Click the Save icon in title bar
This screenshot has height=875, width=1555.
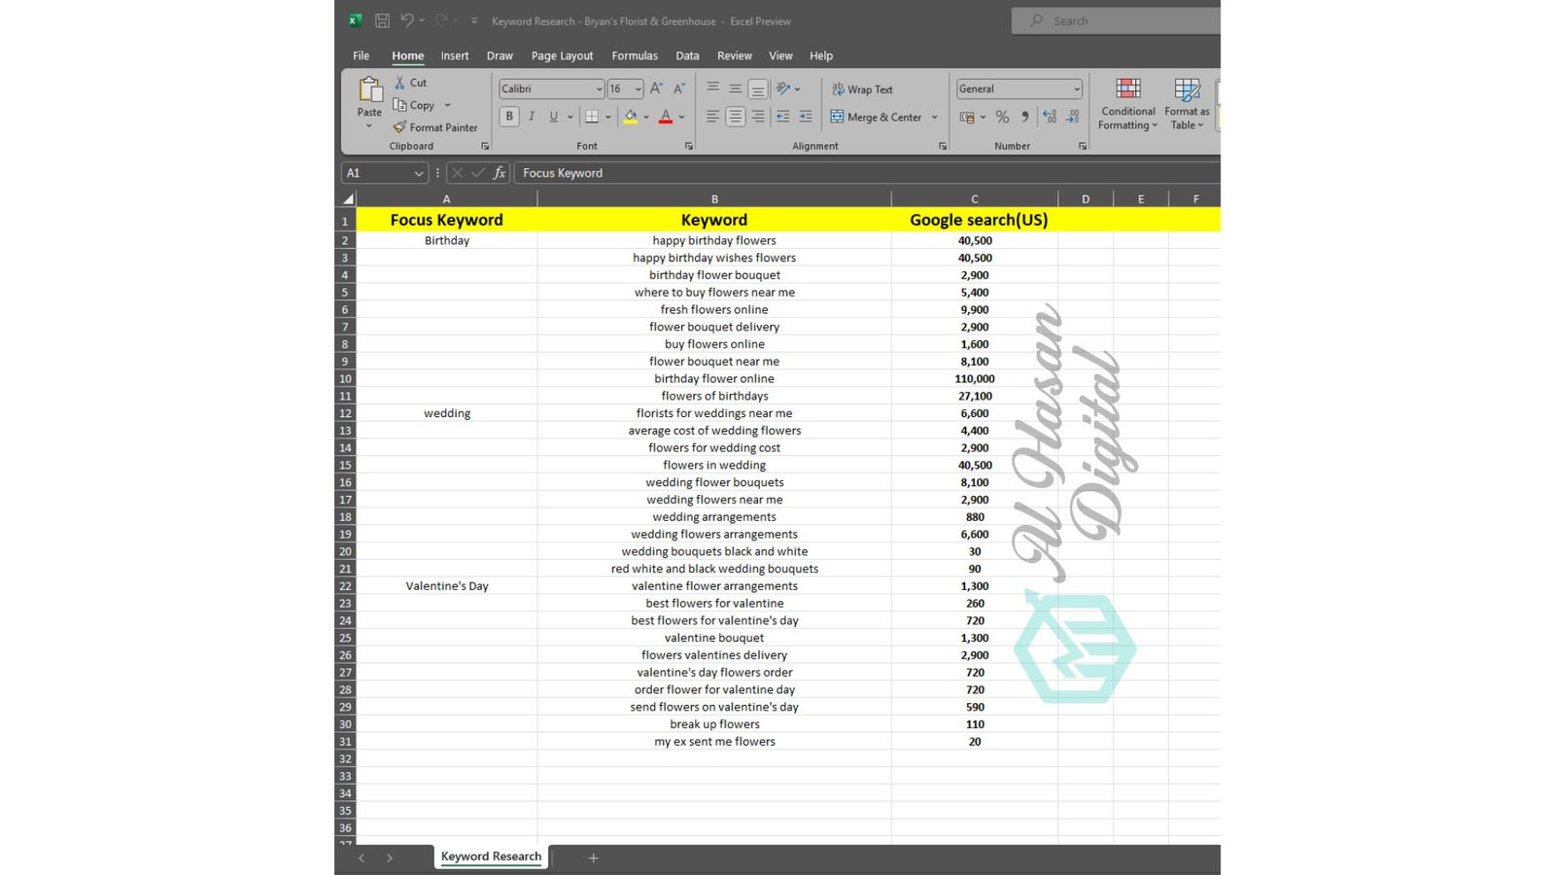pos(382,20)
